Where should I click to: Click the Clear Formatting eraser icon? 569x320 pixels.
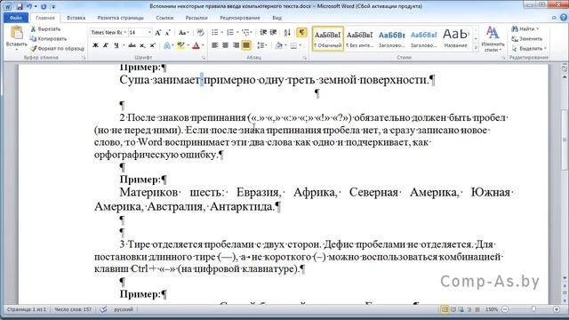point(200,33)
